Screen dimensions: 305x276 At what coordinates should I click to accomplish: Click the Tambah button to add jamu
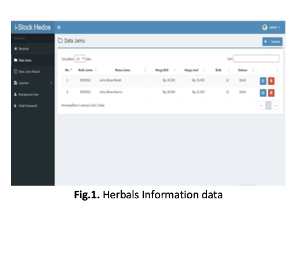click(x=273, y=42)
